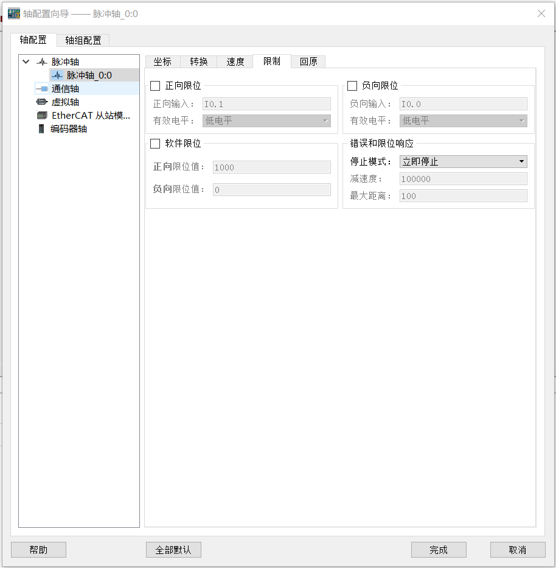Click the 全部默认 button
This screenshot has height=568, width=556.
173,549
